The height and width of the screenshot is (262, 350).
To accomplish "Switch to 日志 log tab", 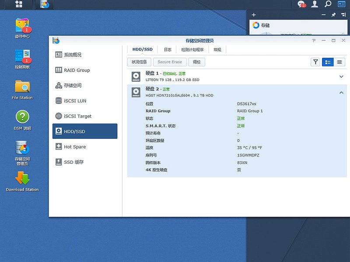I will point(168,49).
